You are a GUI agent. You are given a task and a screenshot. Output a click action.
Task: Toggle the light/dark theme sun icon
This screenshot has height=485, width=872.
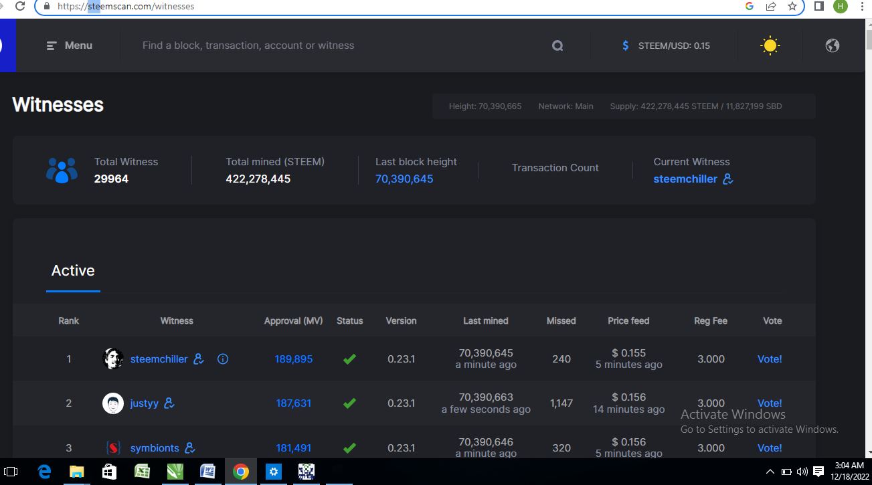(x=770, y=45)
